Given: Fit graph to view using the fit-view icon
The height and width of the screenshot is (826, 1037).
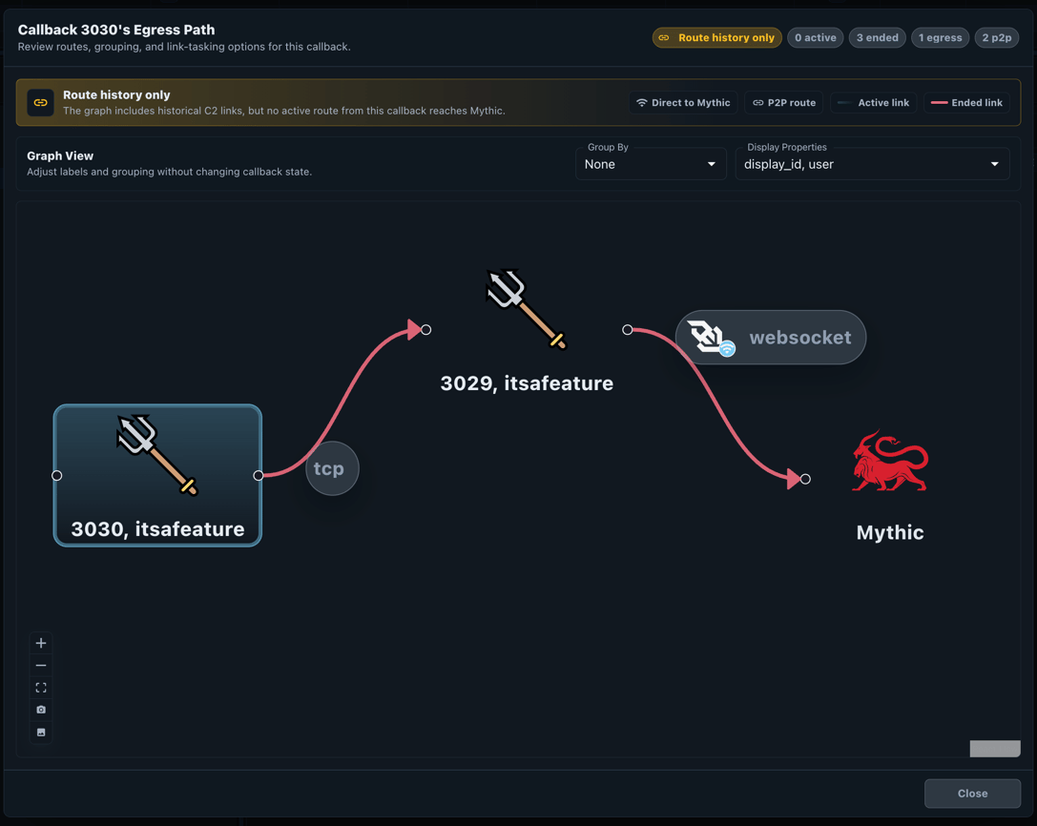Looking at the screenshot, I should point(41,688).
